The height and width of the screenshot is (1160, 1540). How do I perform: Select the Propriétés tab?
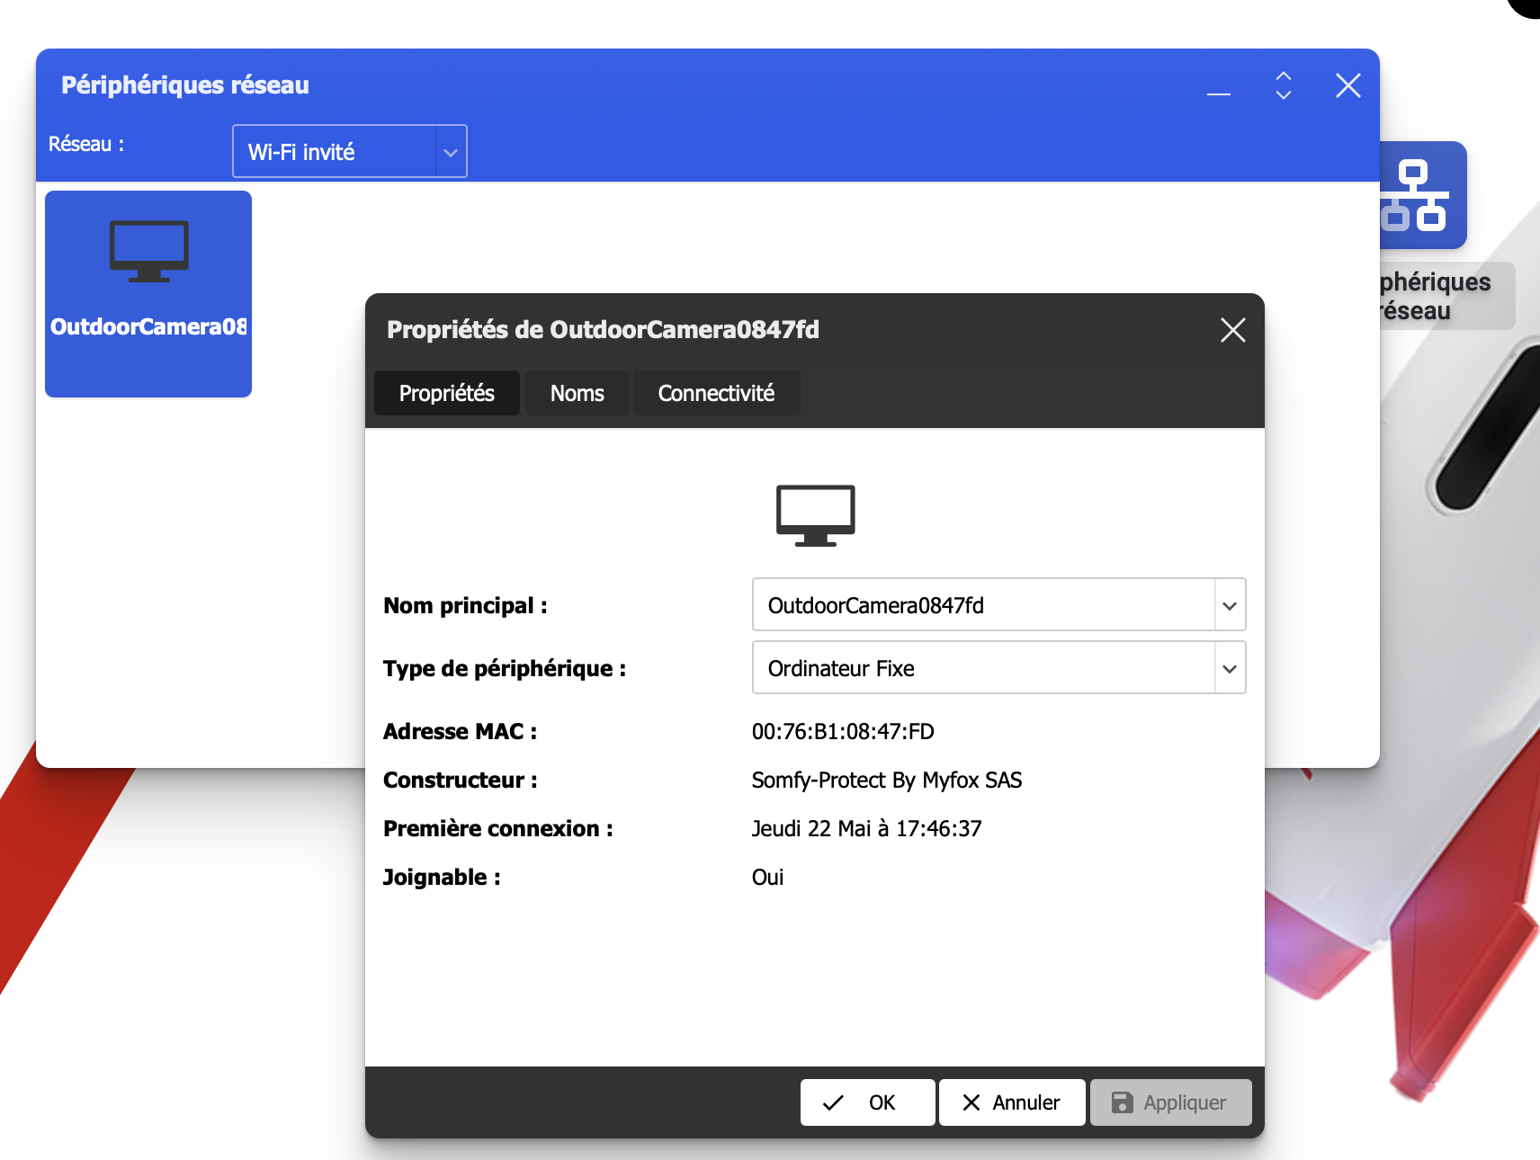point(446,393)
